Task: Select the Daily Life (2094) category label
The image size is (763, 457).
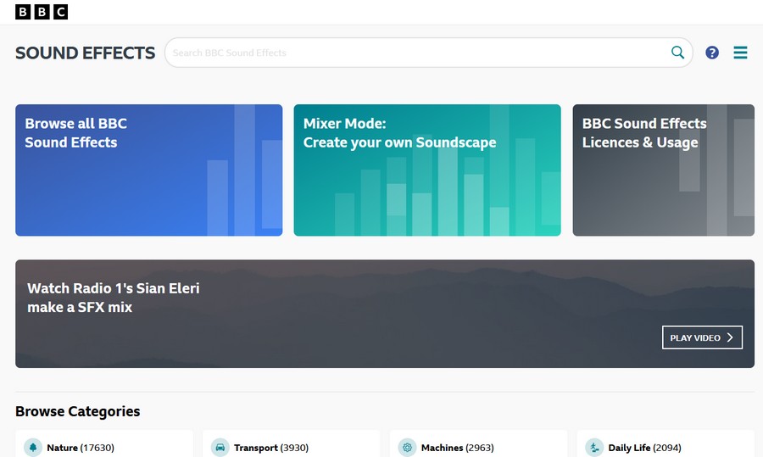Action: [x=644, y=448]
